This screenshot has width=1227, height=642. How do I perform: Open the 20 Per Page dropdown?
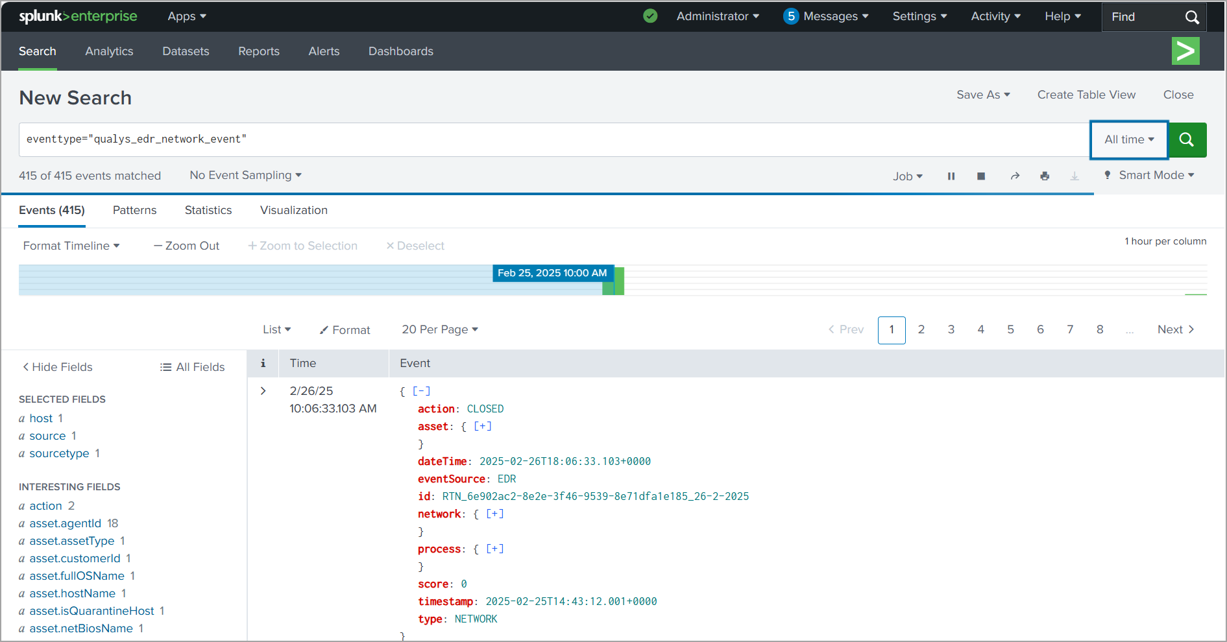click(x=440, y=329)
